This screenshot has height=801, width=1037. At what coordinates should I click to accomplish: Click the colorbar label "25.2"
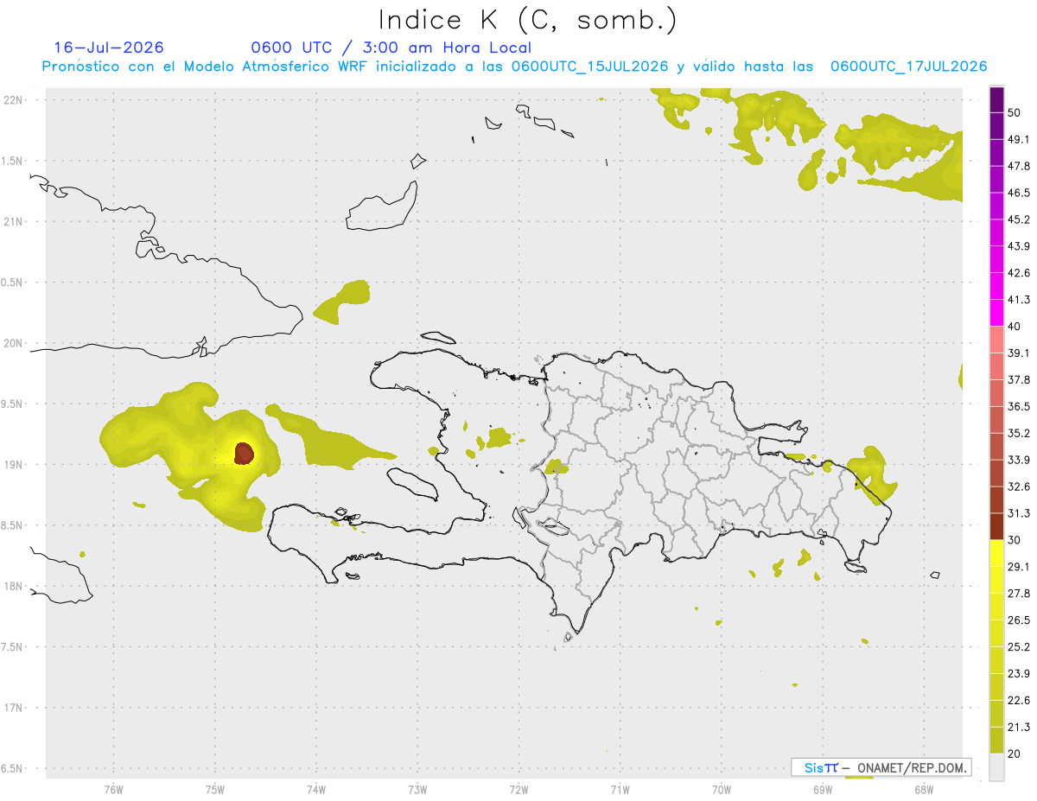click(x=1019, y=647)
